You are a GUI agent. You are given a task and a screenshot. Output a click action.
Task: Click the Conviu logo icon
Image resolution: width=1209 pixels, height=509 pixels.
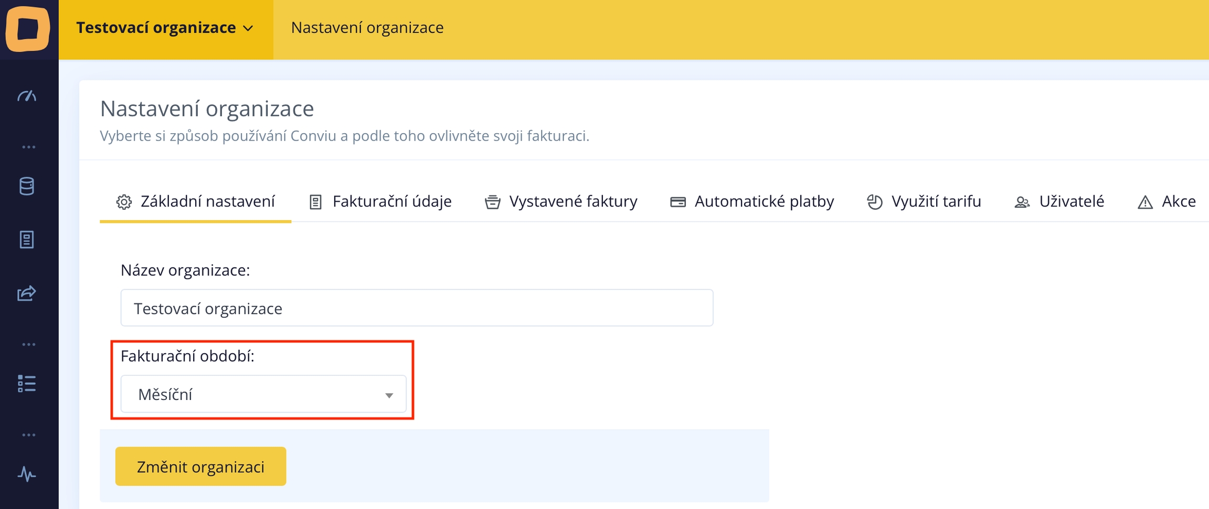pos(28,28)
